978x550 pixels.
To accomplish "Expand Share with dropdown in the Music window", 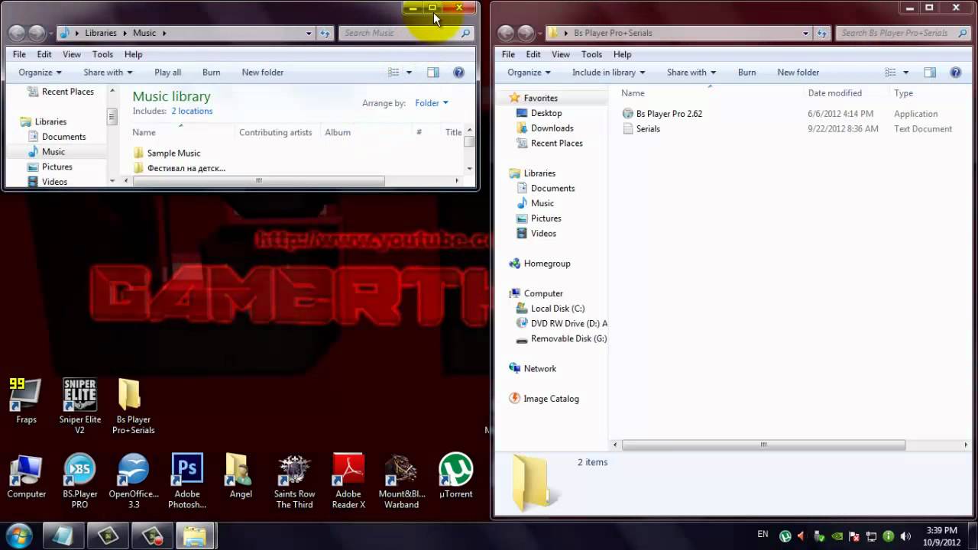I will coord(108,73).
